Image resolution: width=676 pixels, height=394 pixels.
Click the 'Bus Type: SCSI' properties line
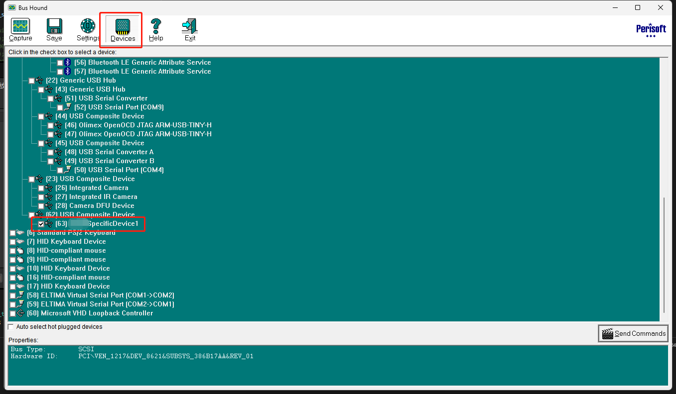coord(52,349)
